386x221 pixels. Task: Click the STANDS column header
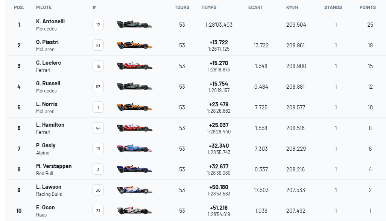333,8
